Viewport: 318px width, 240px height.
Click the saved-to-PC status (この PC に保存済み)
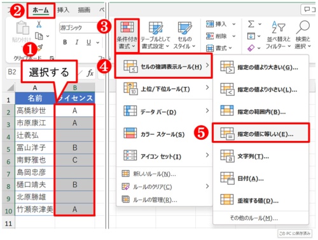tap(294, 234)
